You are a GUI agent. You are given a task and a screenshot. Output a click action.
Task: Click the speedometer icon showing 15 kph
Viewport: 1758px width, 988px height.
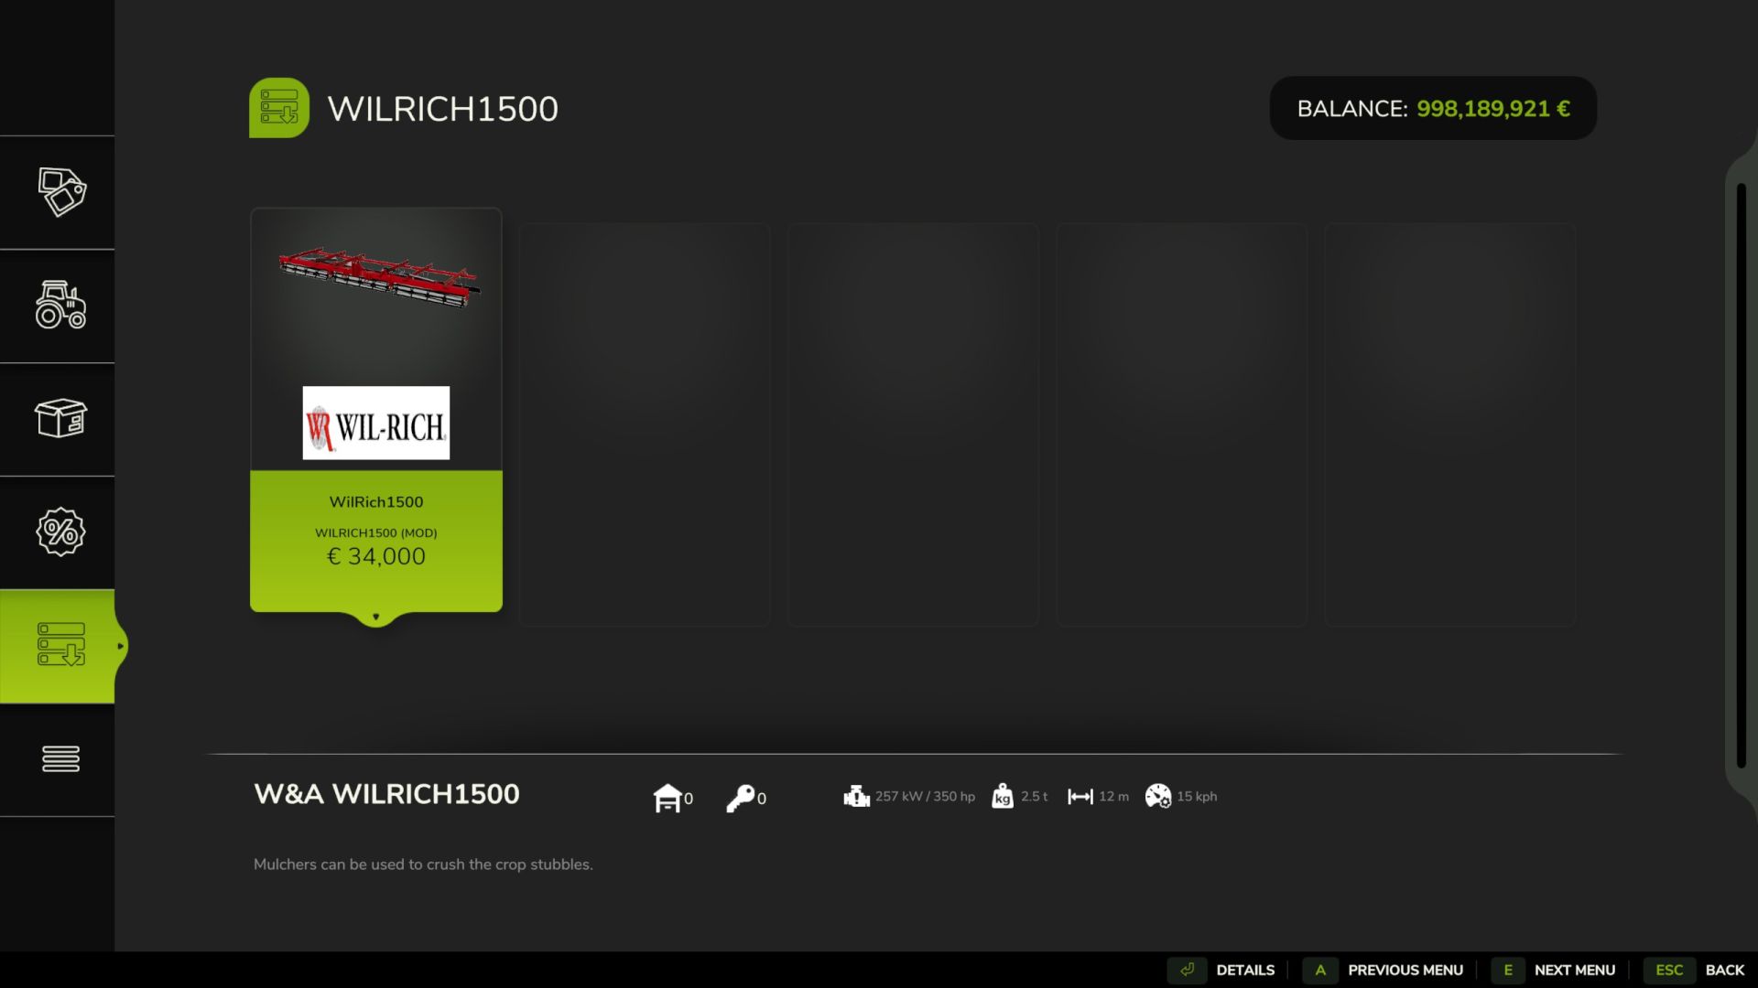(1158, 797)
